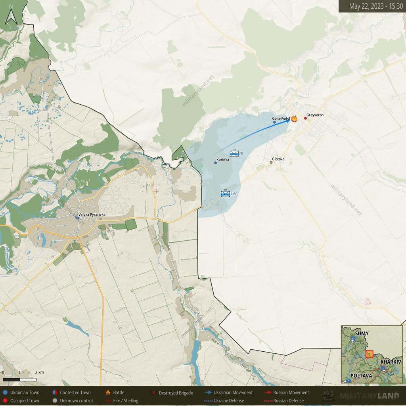Click the Ukrainian Movement legend text
Image resolution: width=406 pixels, height=406 pixels.
coord(233,392)
